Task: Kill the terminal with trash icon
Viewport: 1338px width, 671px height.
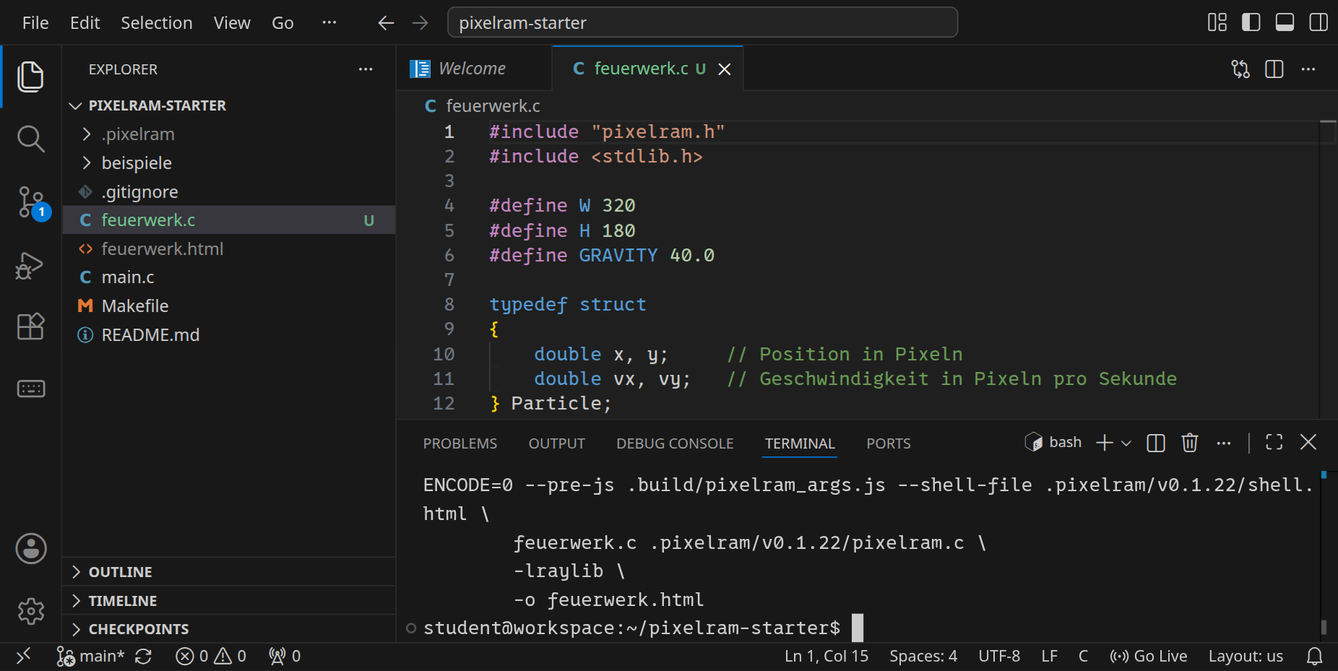Action: 1190,443
